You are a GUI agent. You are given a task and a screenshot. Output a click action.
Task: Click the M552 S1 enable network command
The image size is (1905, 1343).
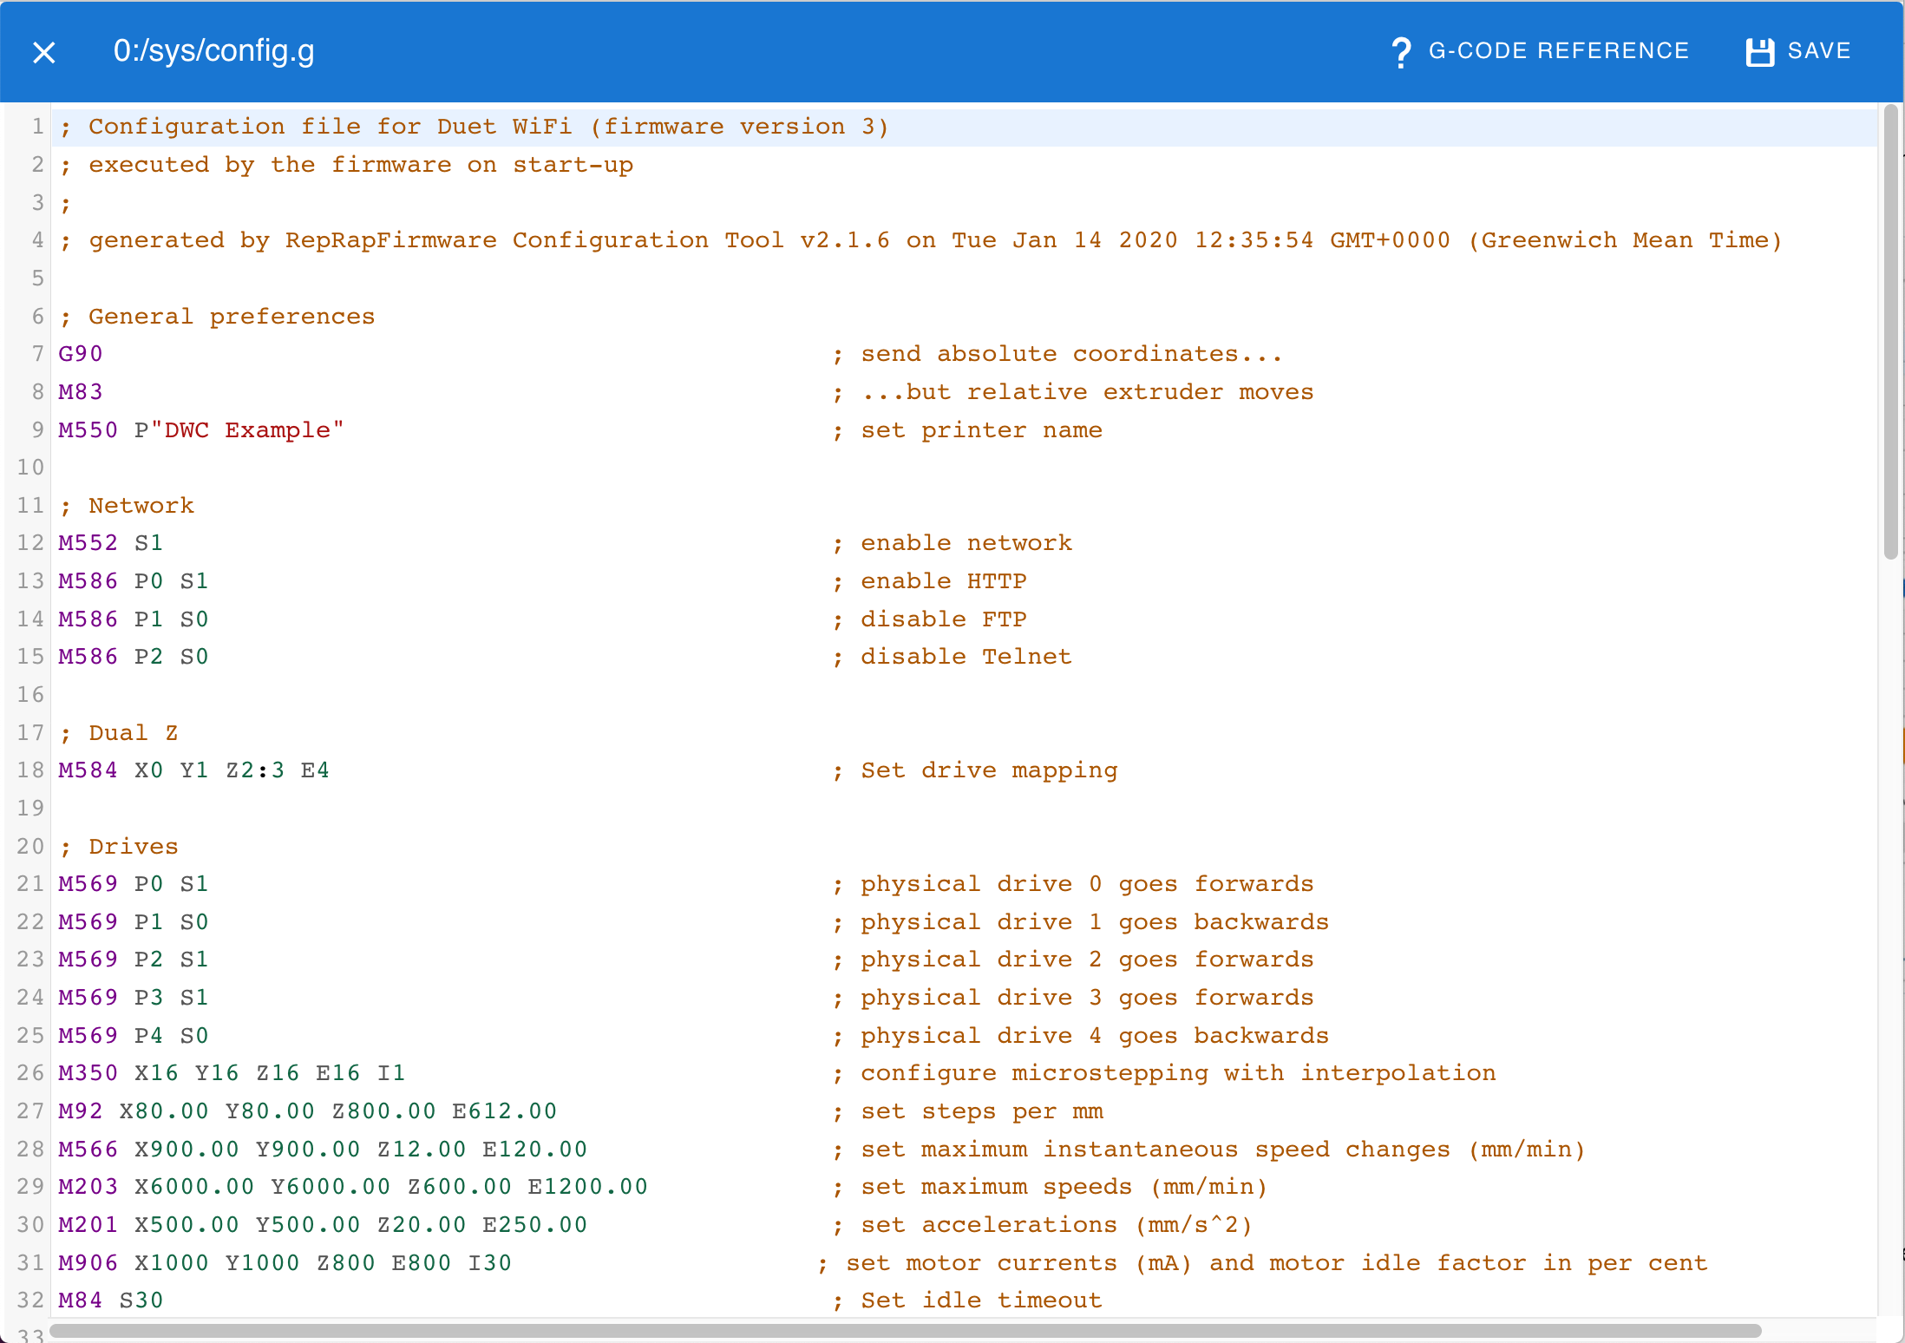pyautogui.click(x=111, y=543)
